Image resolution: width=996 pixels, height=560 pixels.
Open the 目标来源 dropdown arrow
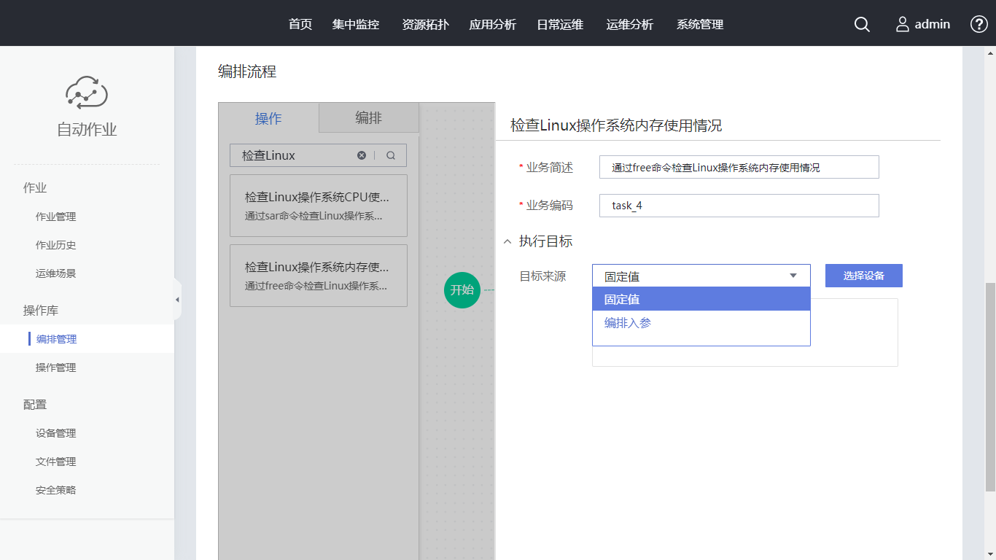793,276
